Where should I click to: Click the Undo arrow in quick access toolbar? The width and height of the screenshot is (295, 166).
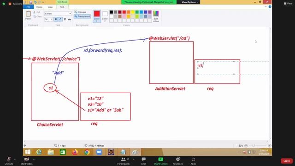[x=35, y=2]
